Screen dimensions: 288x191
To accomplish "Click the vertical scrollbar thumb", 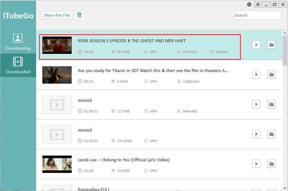I will (x=285, y=51).
